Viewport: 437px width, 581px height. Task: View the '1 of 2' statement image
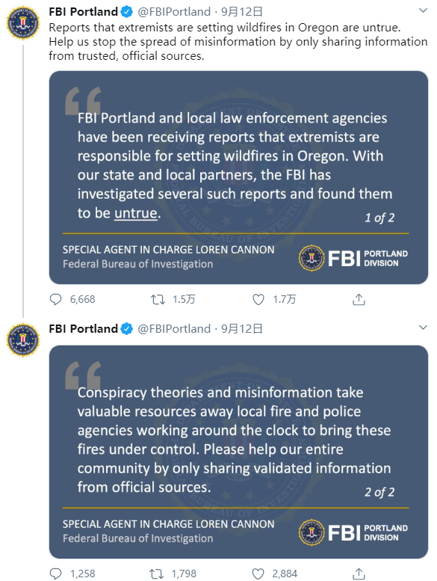tap(238, 177)
